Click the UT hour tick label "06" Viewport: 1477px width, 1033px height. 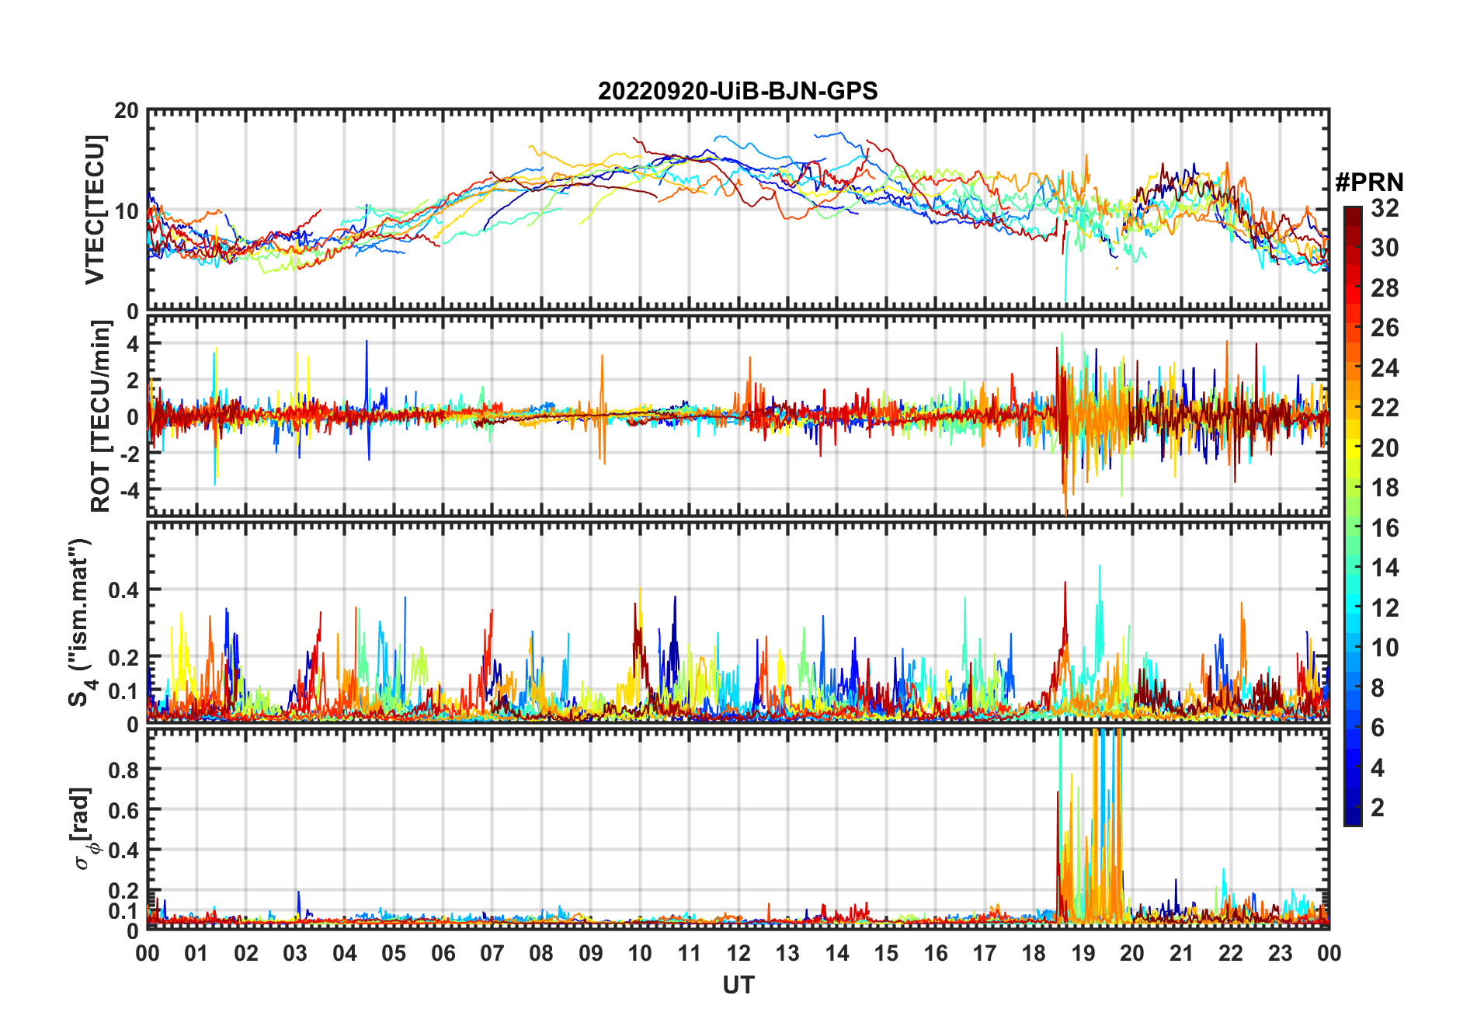coord(443,953)
